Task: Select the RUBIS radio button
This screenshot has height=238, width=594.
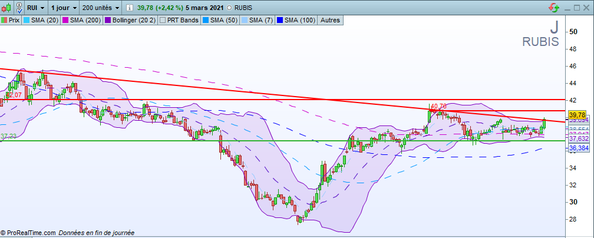Action: [x=230, y=8]
